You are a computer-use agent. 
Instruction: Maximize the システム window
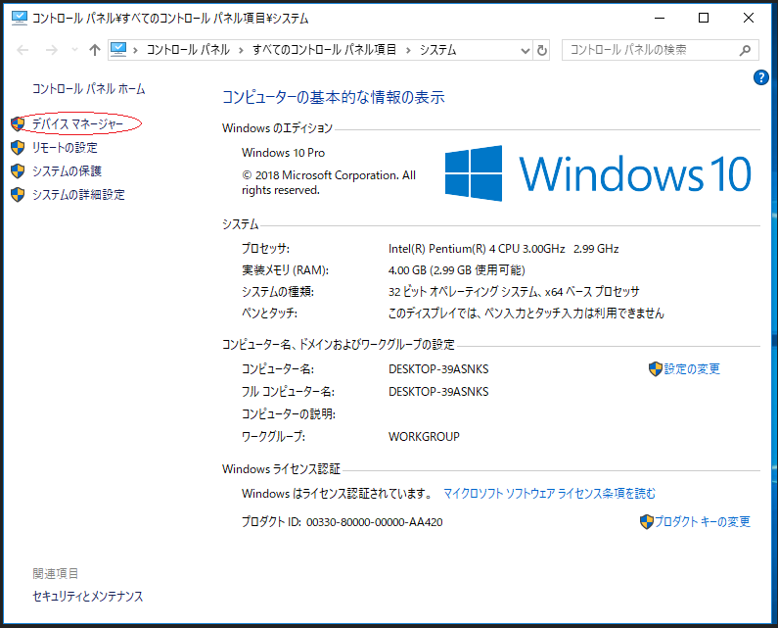tap(704, 18)
